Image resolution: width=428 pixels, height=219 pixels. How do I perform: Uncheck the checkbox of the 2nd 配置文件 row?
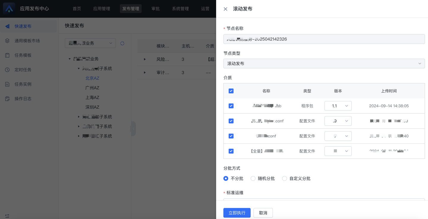pos(231,136)
